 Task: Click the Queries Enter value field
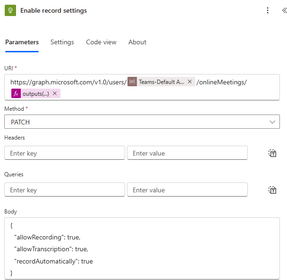187,189
